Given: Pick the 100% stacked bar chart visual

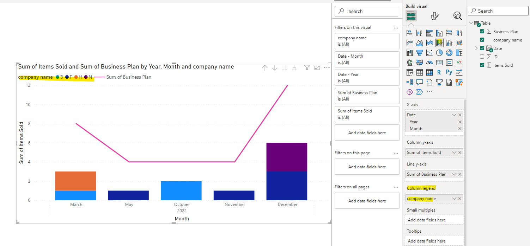Looking at the screenshot, I should 449,33.
